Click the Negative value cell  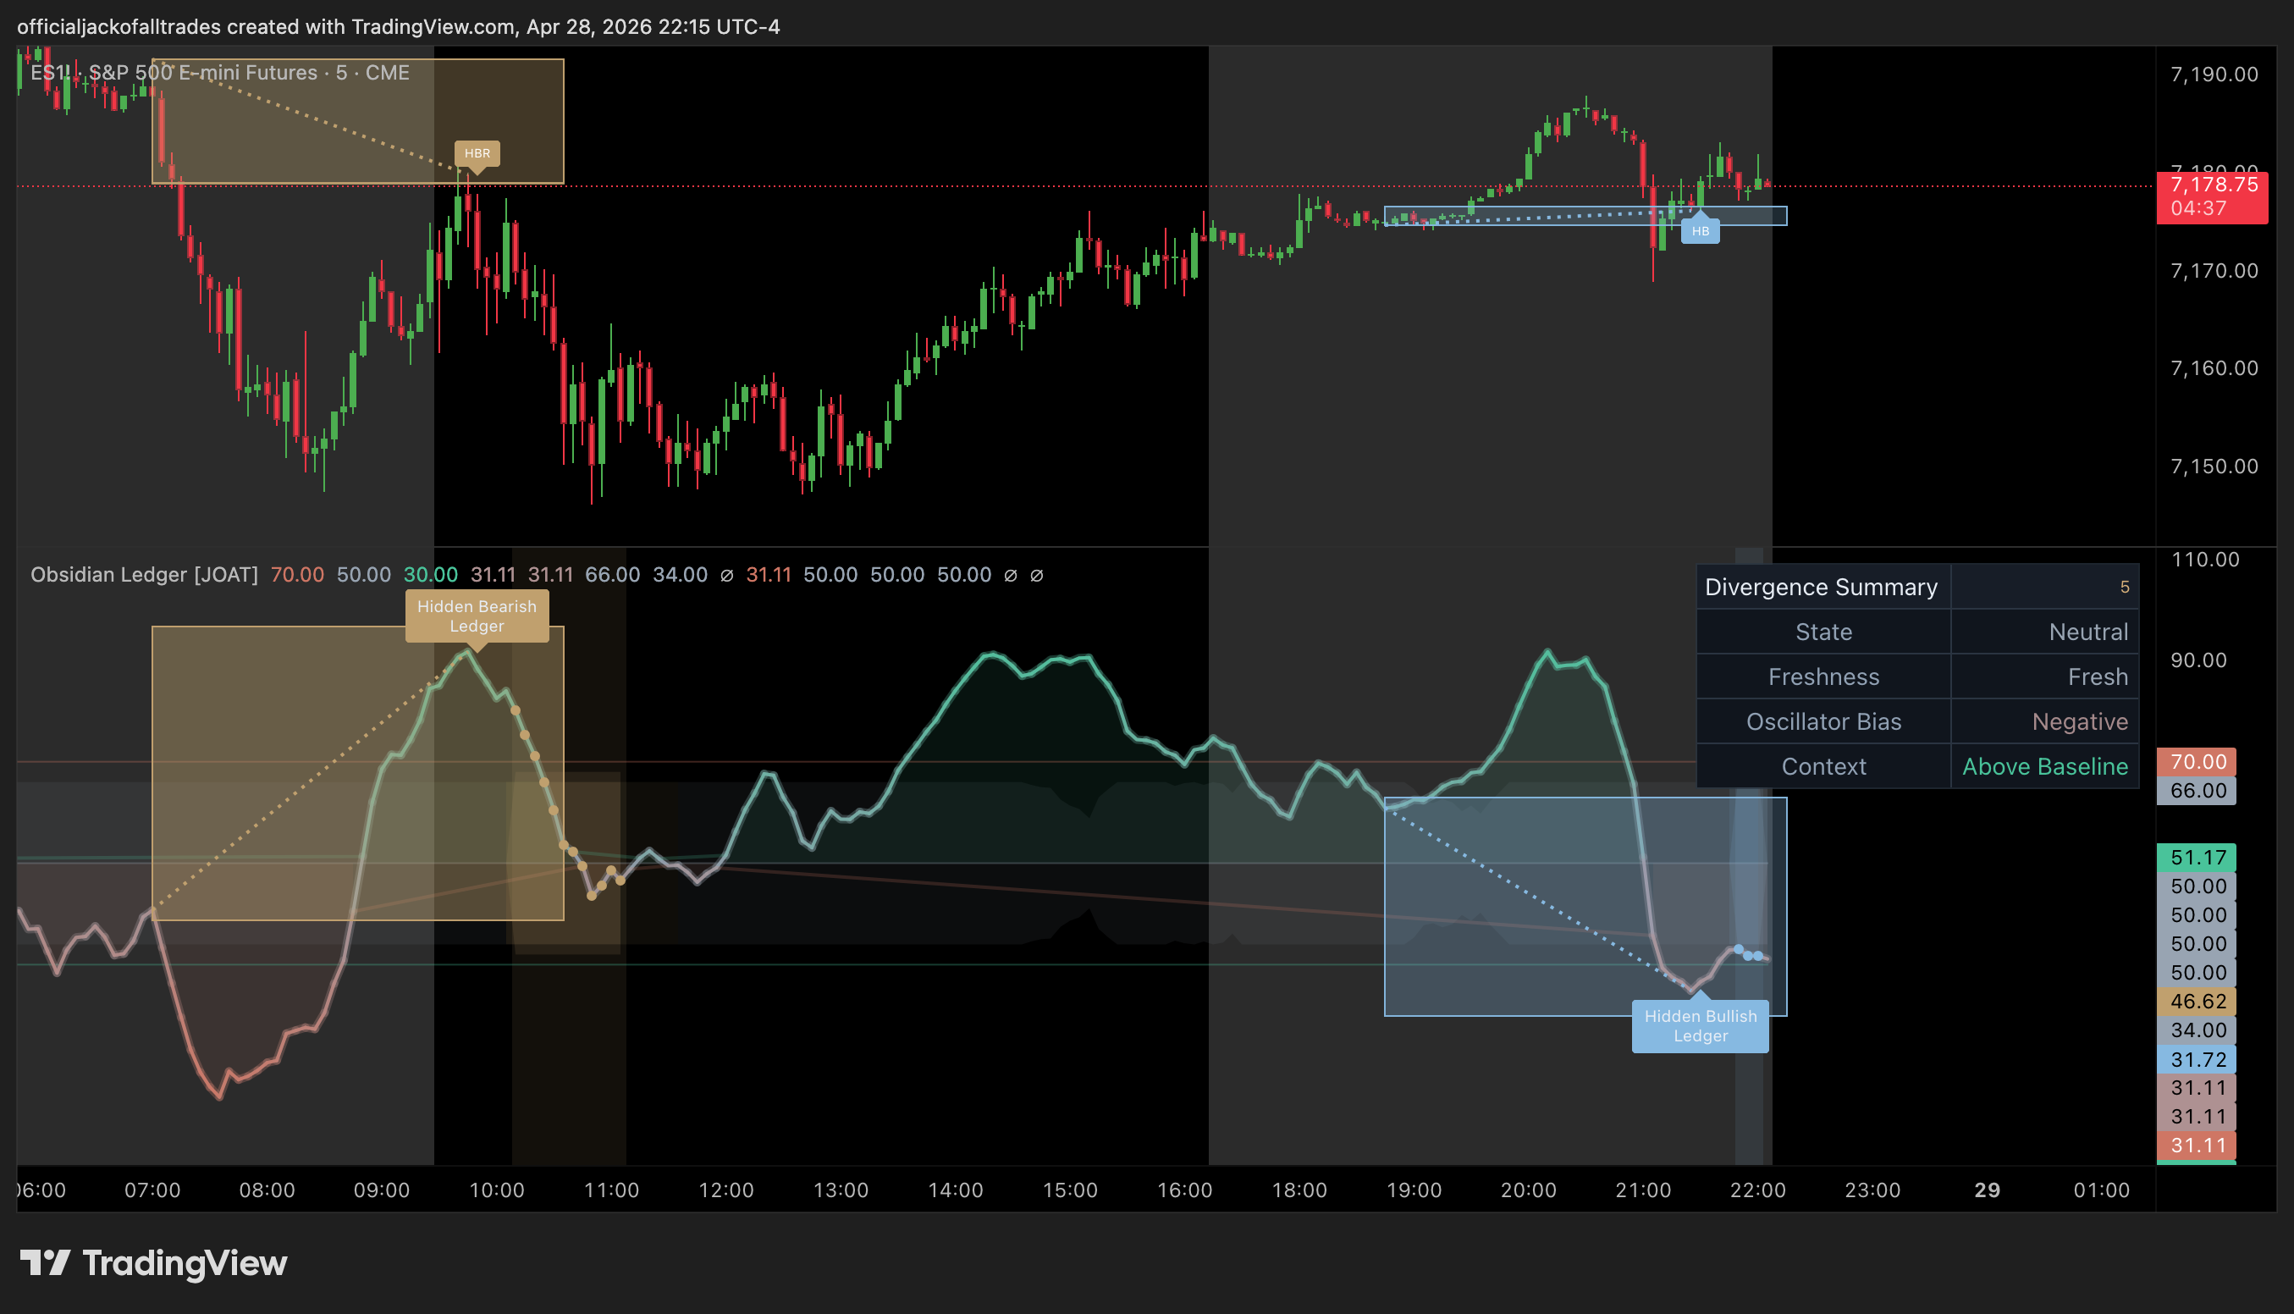2045,722
